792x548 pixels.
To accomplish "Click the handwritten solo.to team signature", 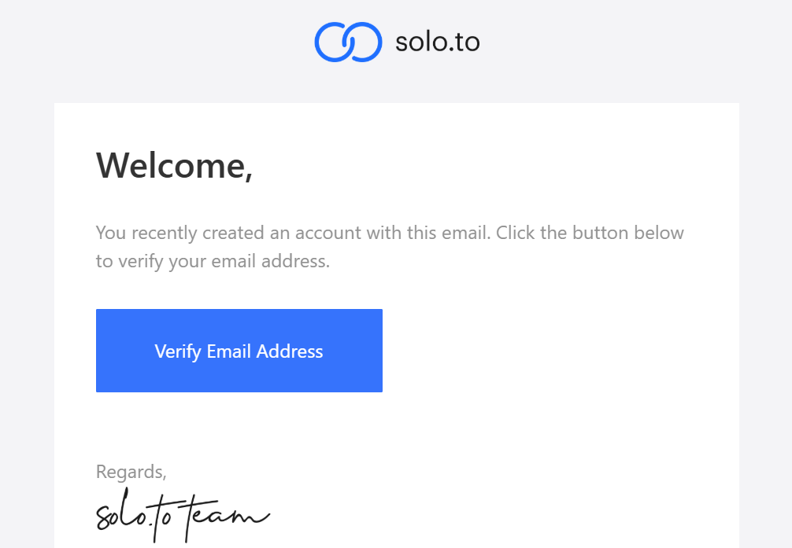I will click(183, 516).
